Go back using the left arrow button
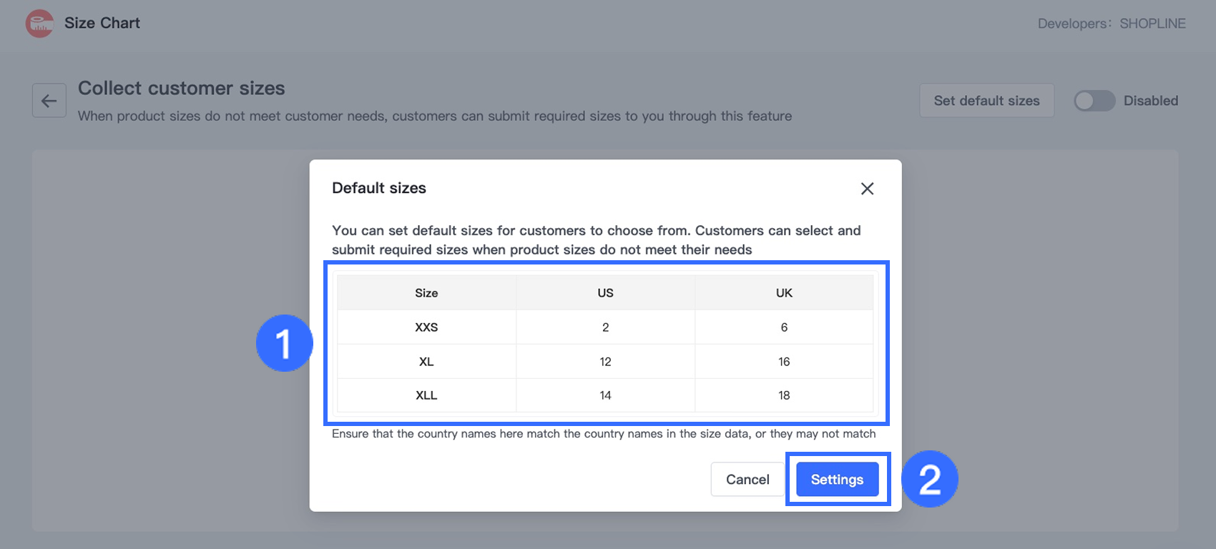 click(49, 101)
